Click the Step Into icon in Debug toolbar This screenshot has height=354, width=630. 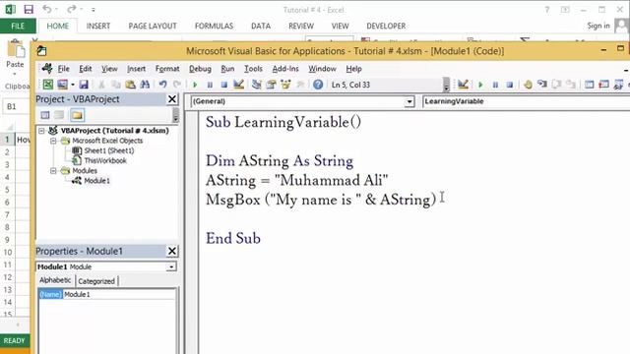coord(542,85)
